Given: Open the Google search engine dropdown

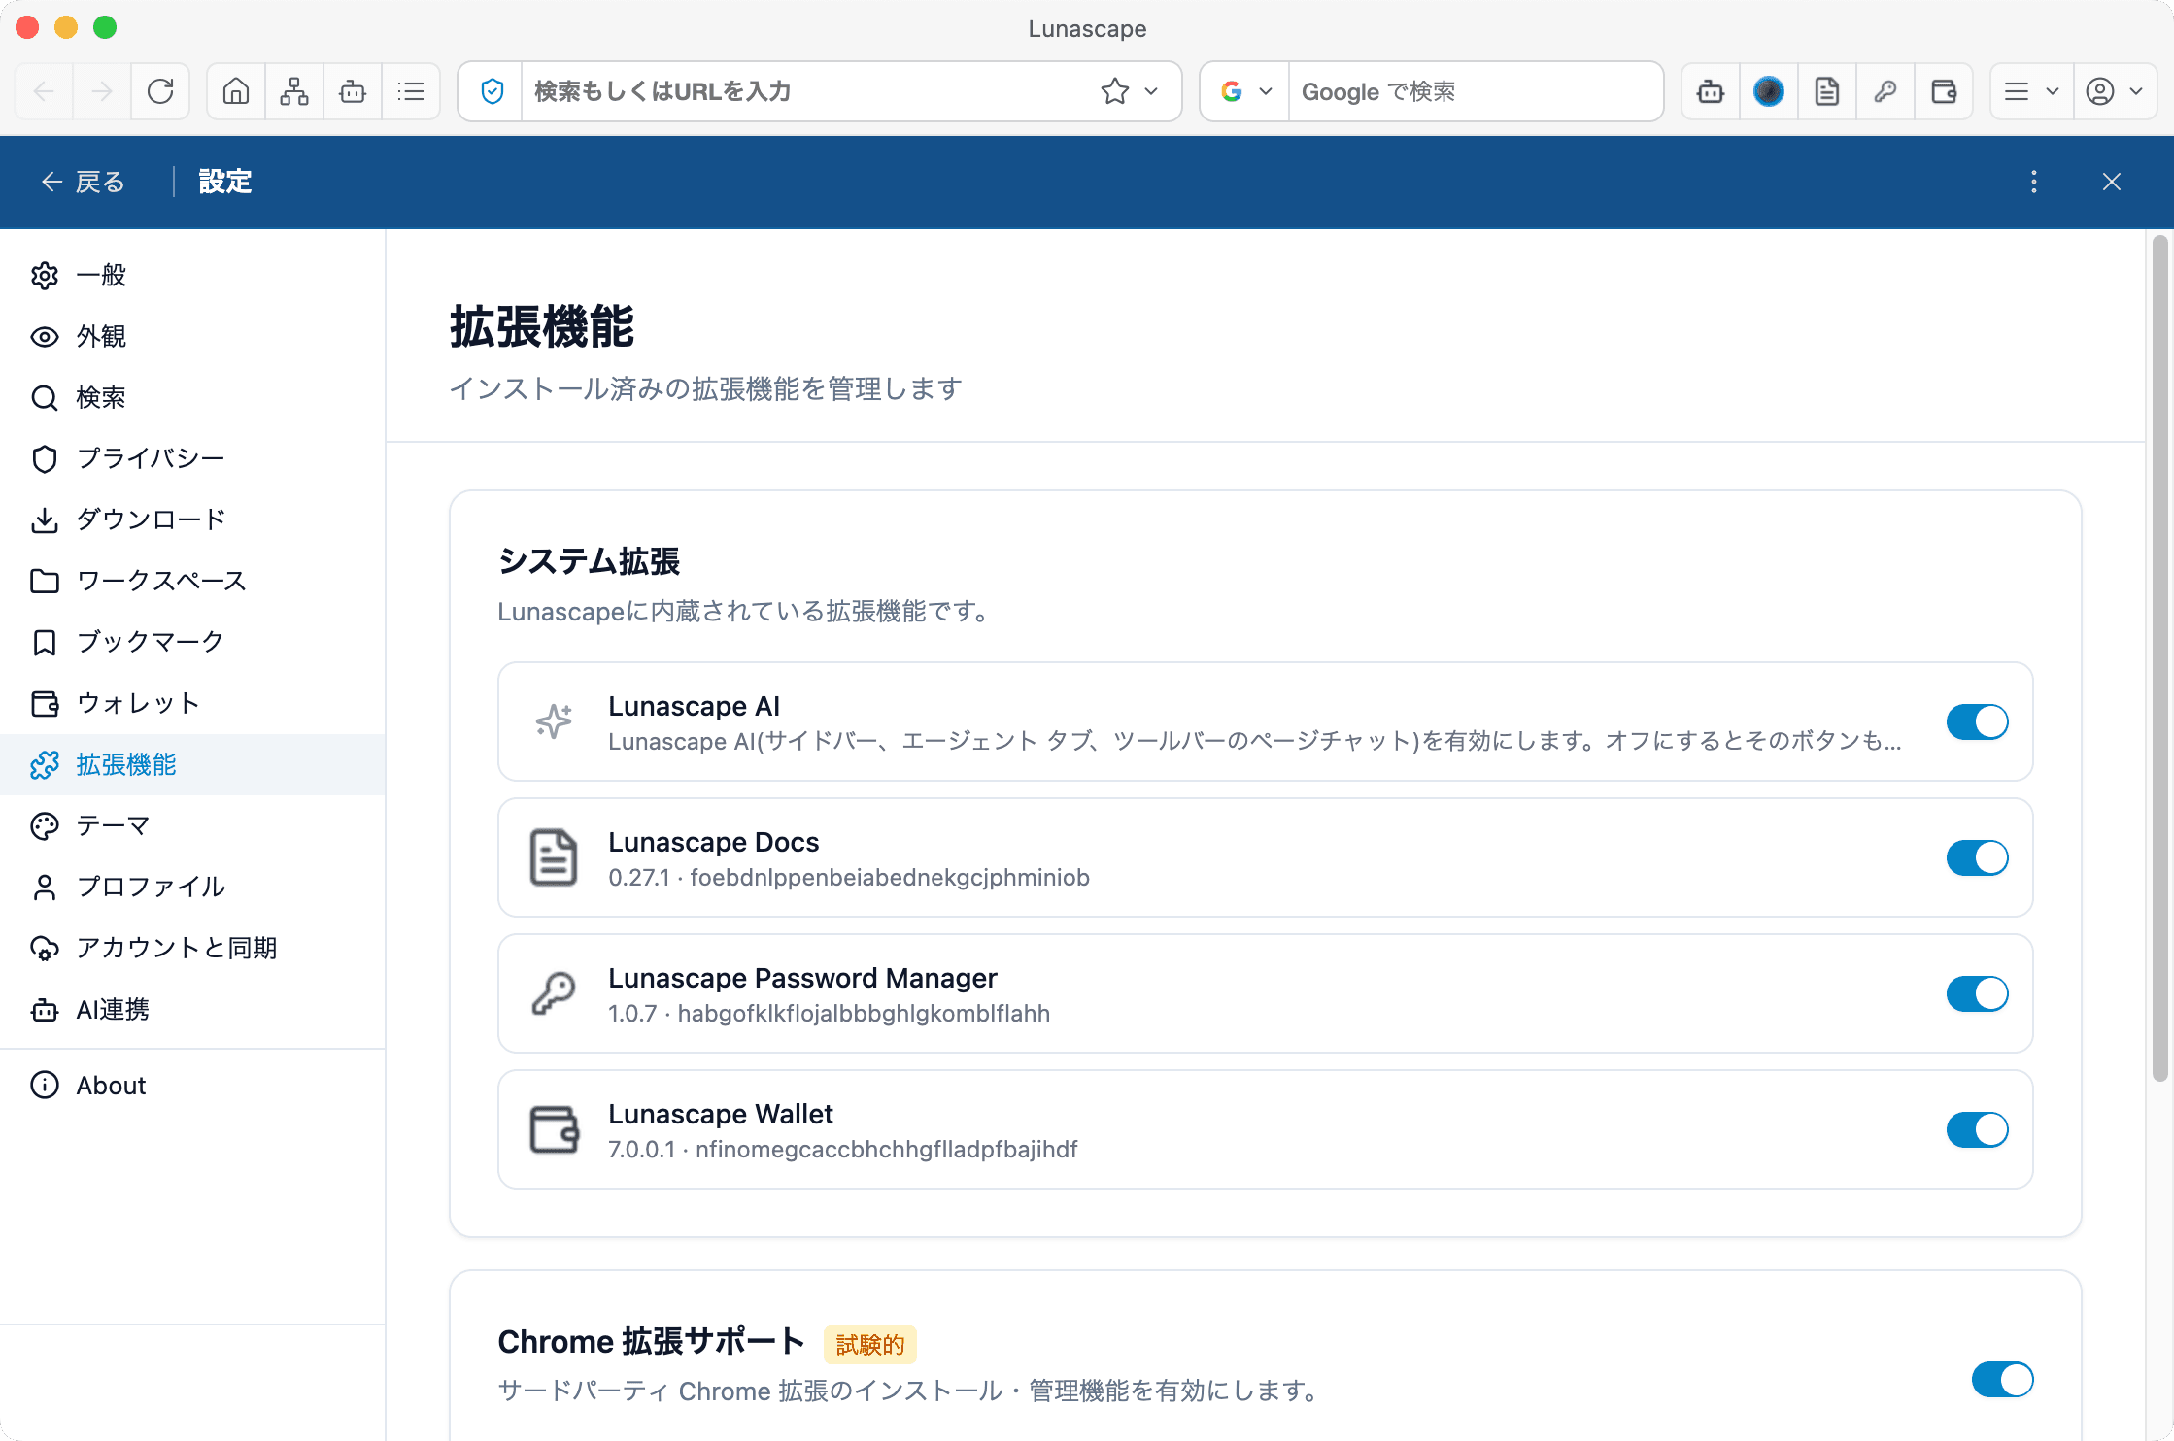Looking at the screenshot, I should [x=1245, y=91].
